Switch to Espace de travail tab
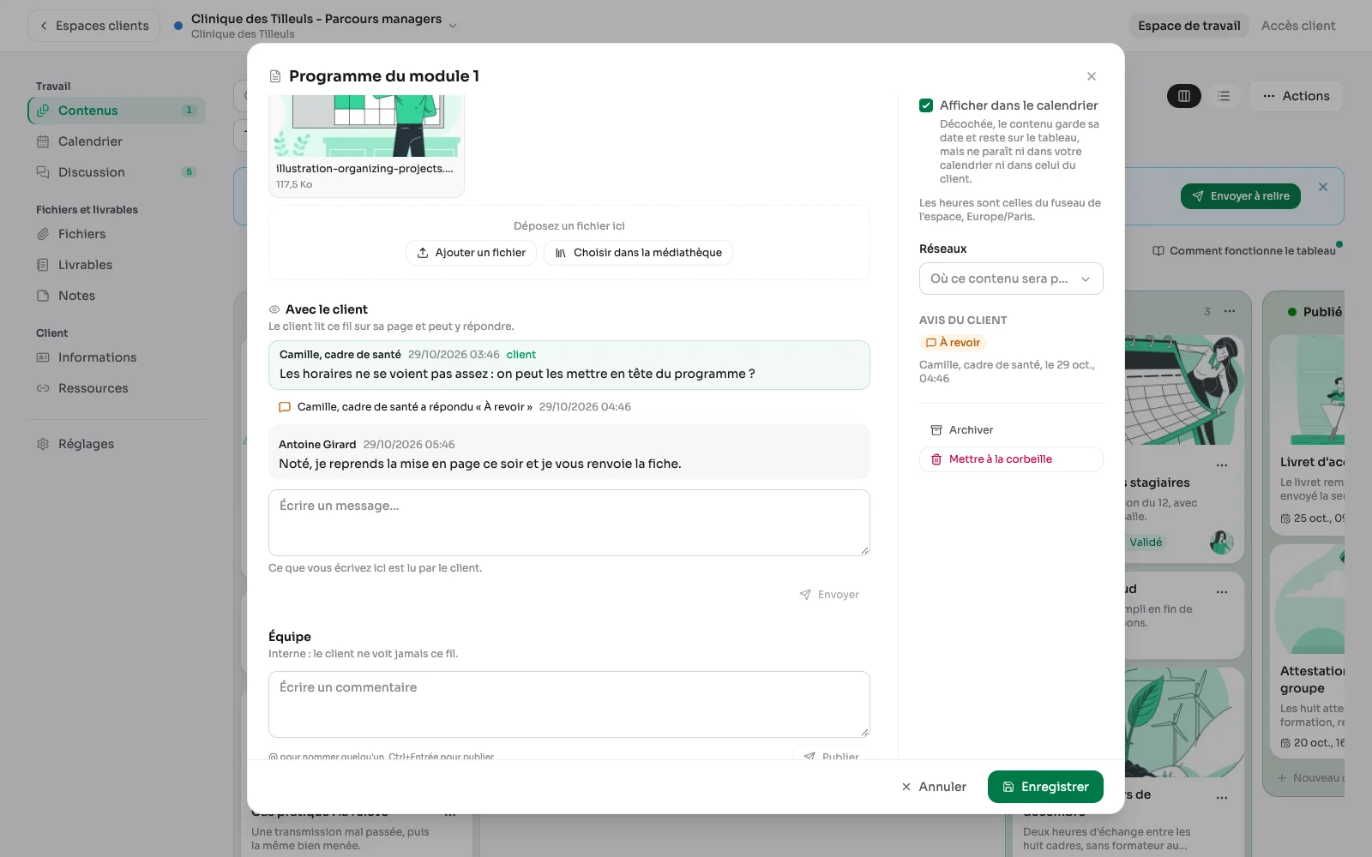1372x857 pixels. tap(1188, 26)
